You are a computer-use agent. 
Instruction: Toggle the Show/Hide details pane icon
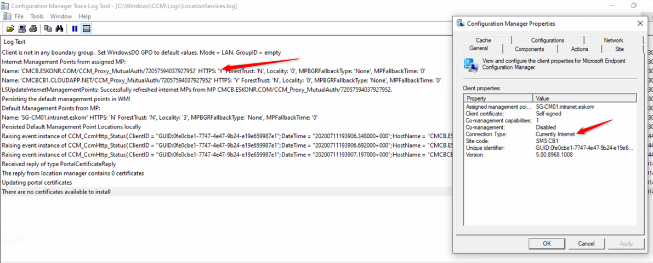coord(87,28)
